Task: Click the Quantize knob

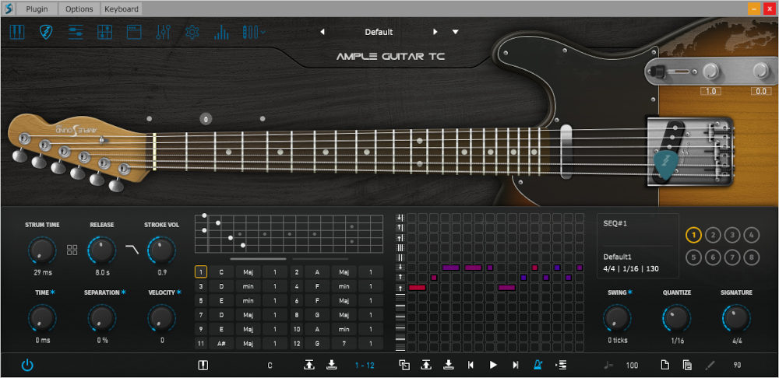Action: point(676,318)
